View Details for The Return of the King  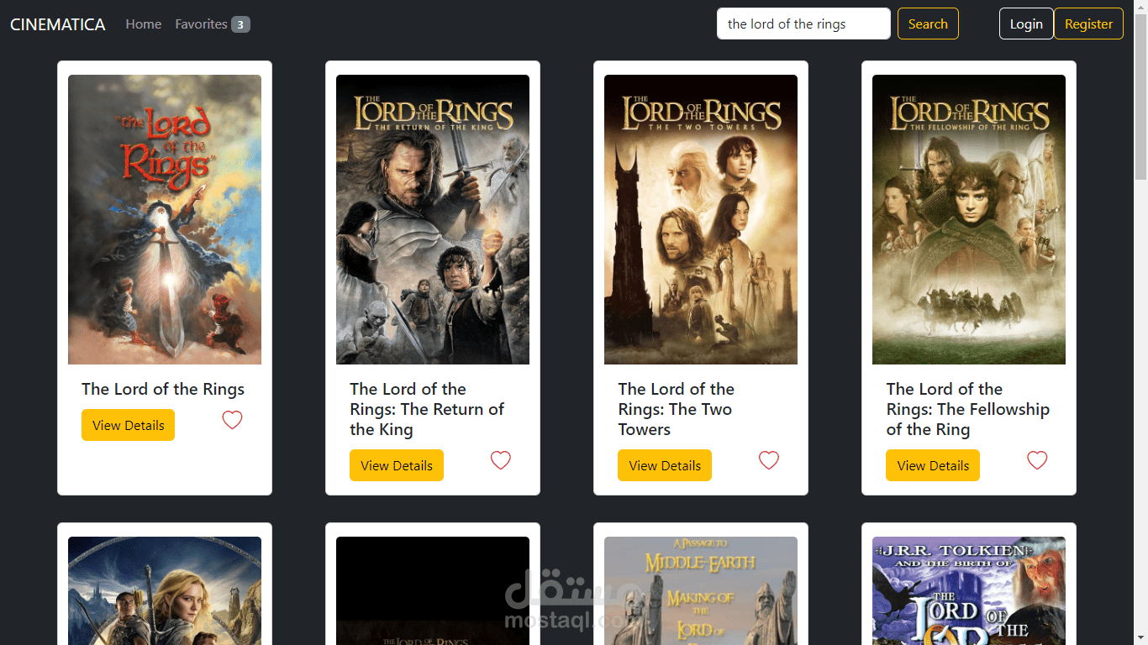click(x=397, y=465)
